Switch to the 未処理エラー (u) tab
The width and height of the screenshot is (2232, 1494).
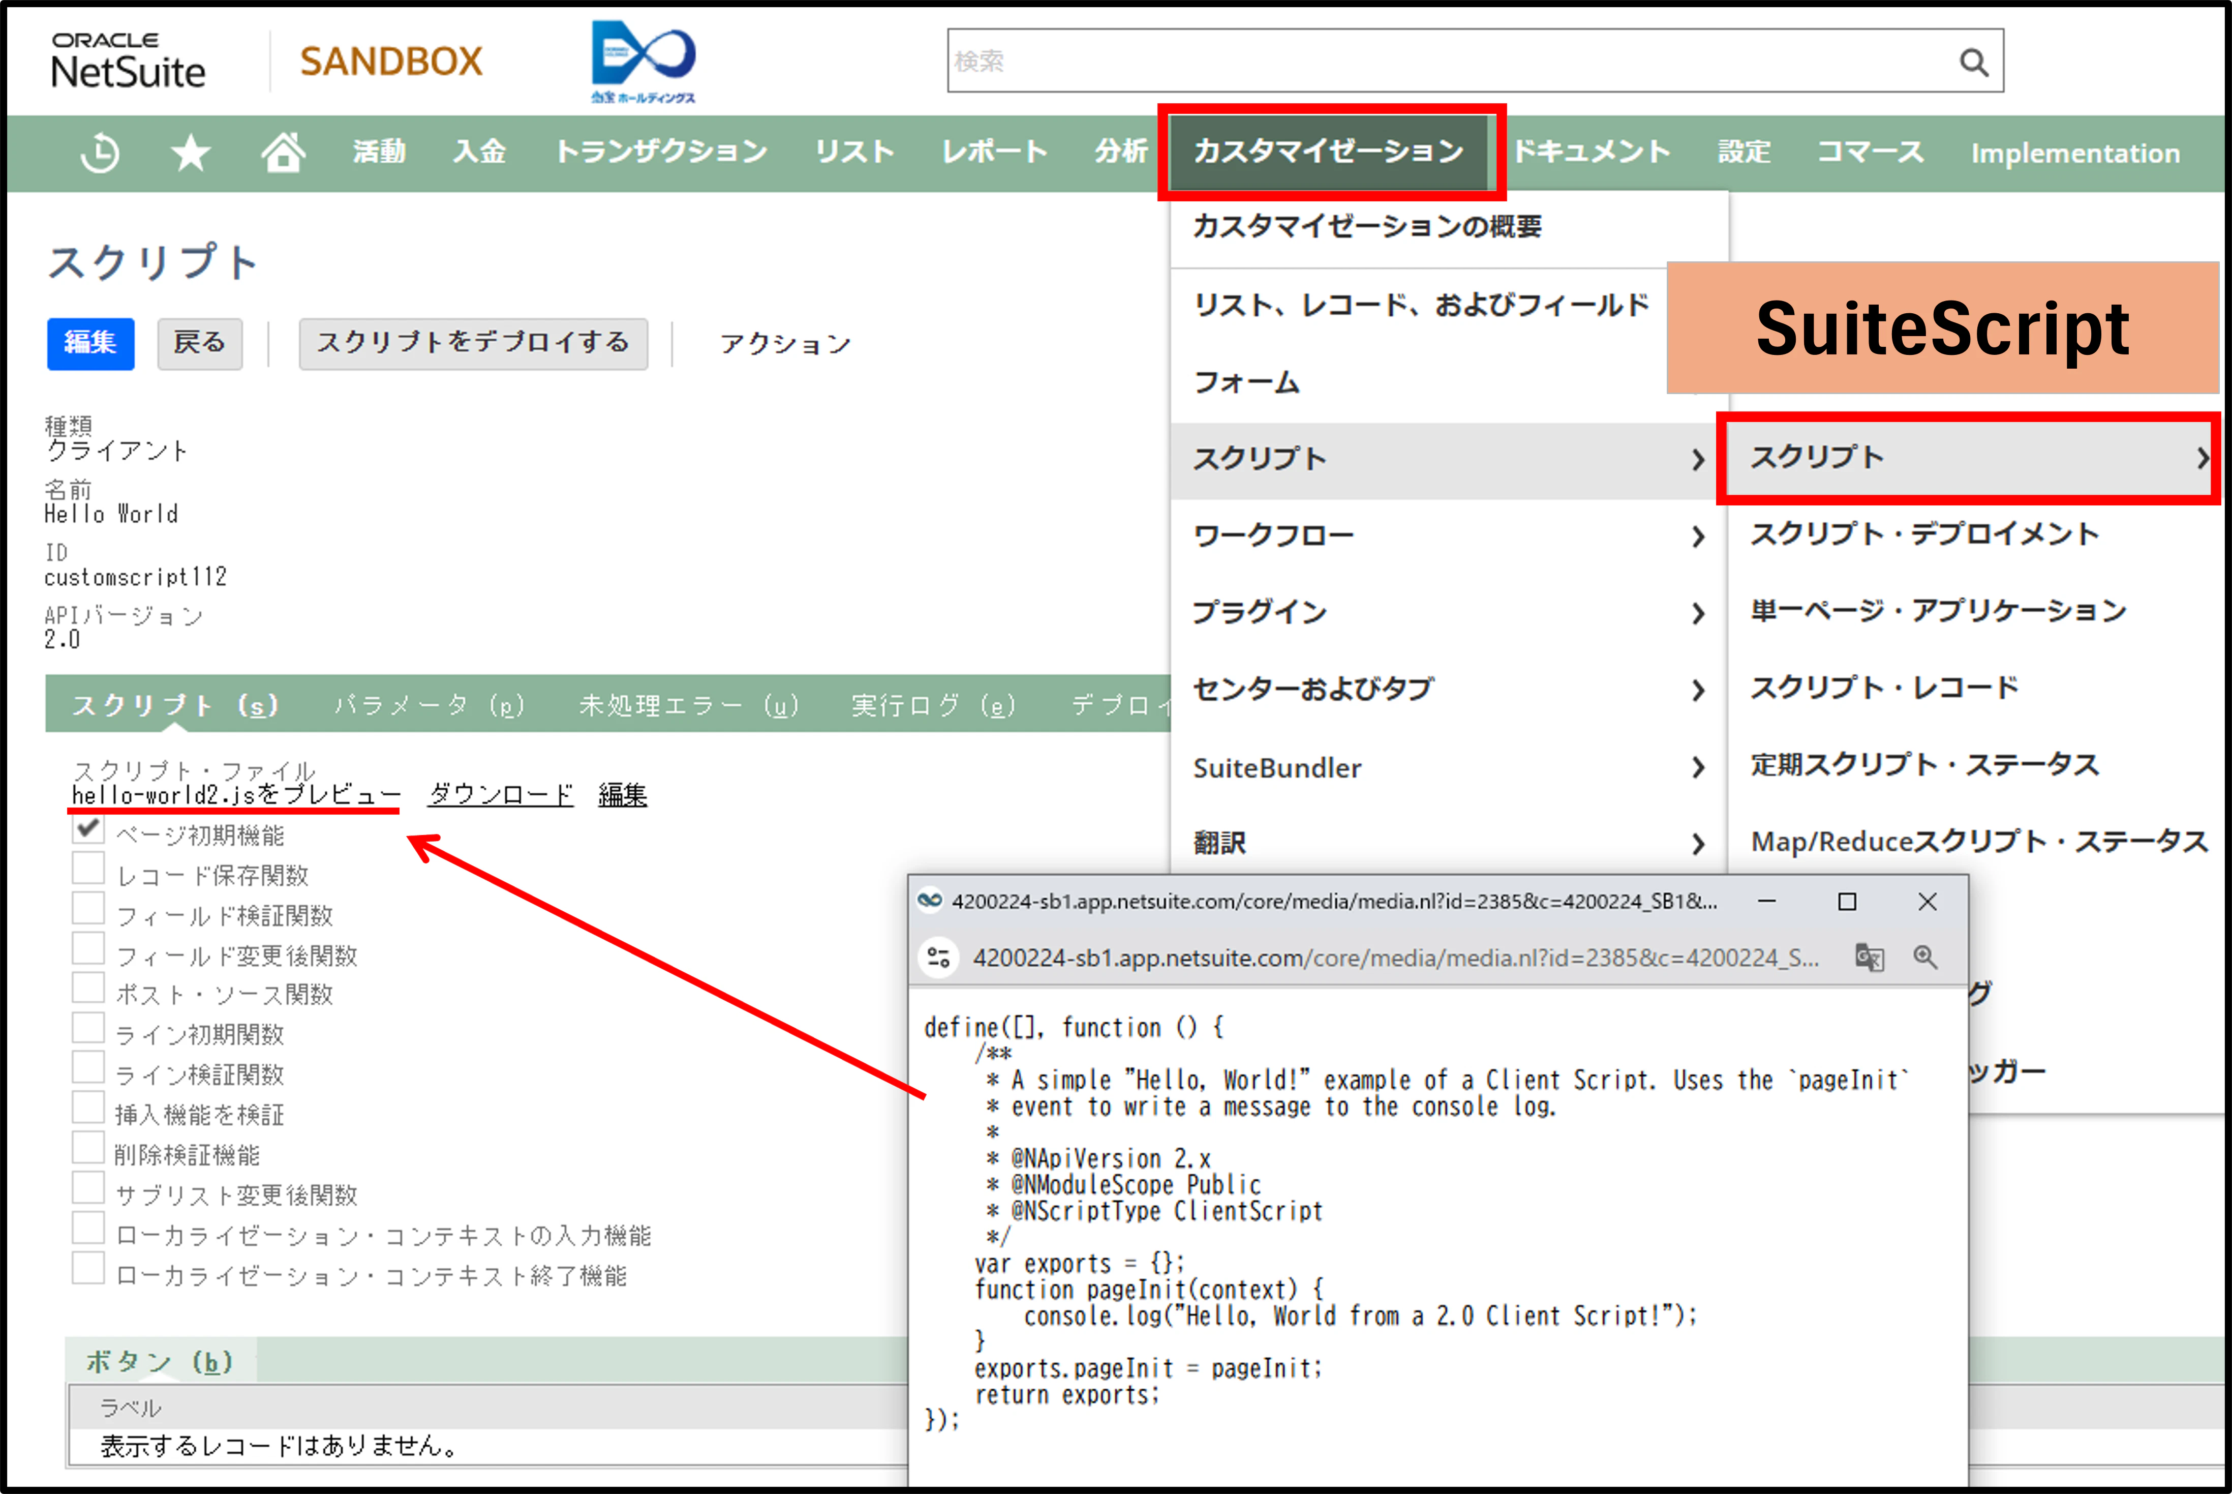[x=689, y=705]
